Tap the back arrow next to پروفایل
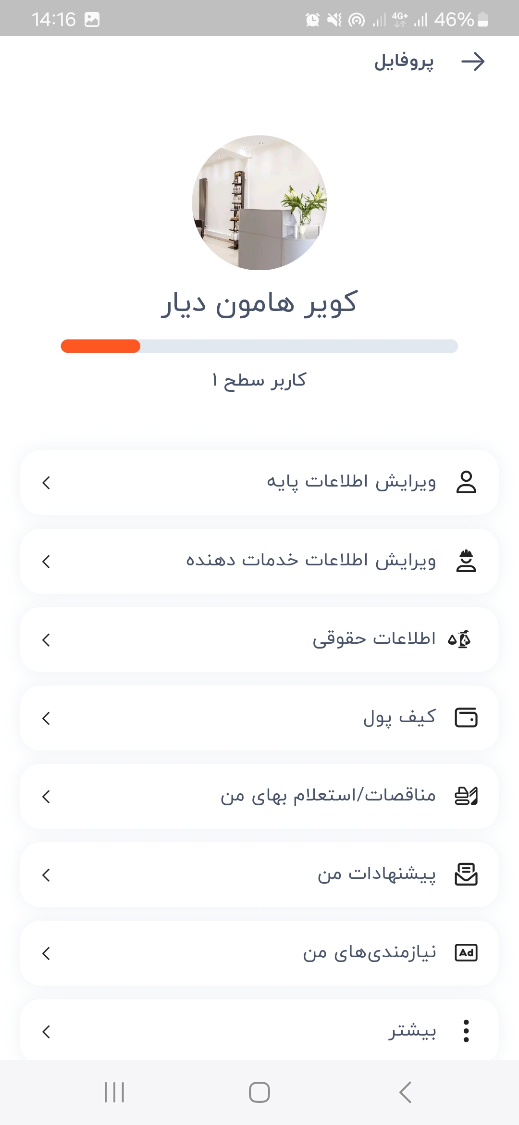Screen dimensions: 519x1125 [473, 62]
